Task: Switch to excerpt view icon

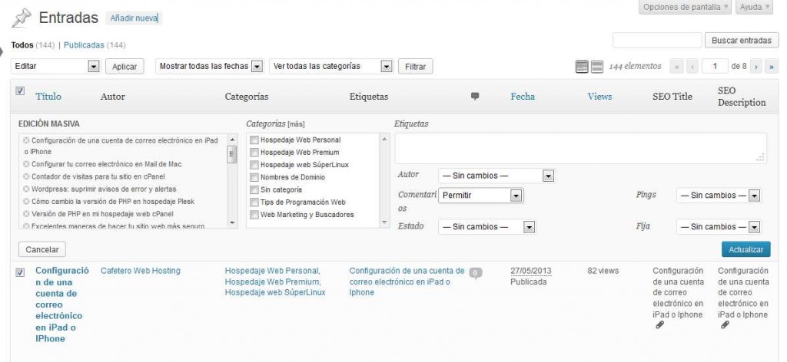Action: coord(596,66)
